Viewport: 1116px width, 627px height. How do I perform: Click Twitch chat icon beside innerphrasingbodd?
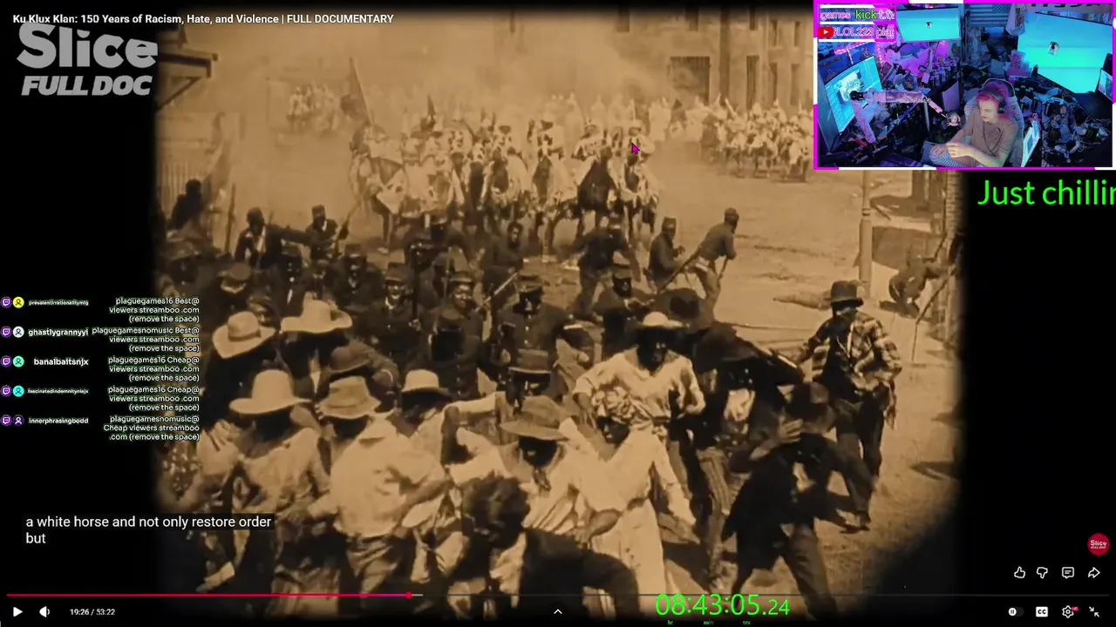(x=6, y=421)
